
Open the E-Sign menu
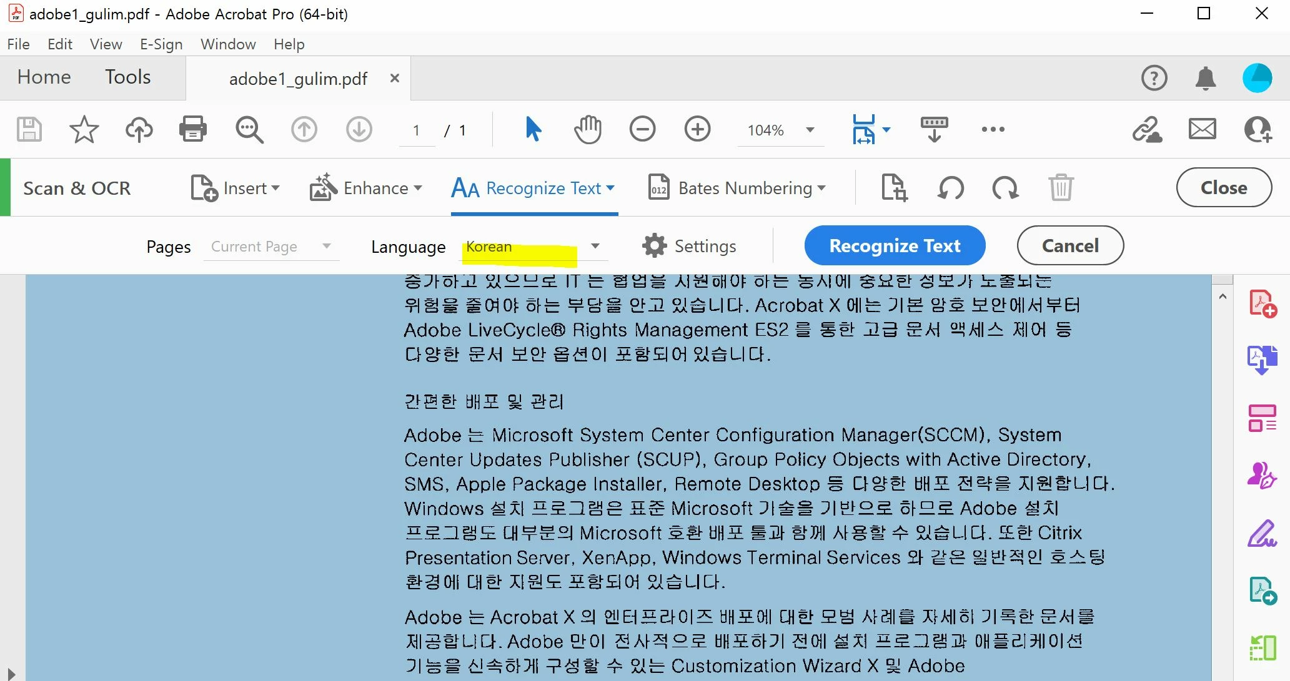[161, 44]
